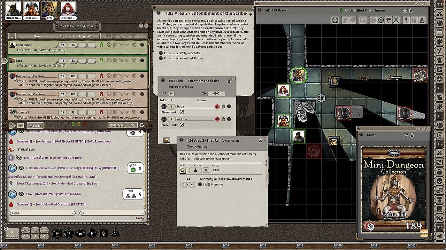
Task: Toggle line-of-sight hidden-eye tool on map
Action: click(x=381, y=21)
